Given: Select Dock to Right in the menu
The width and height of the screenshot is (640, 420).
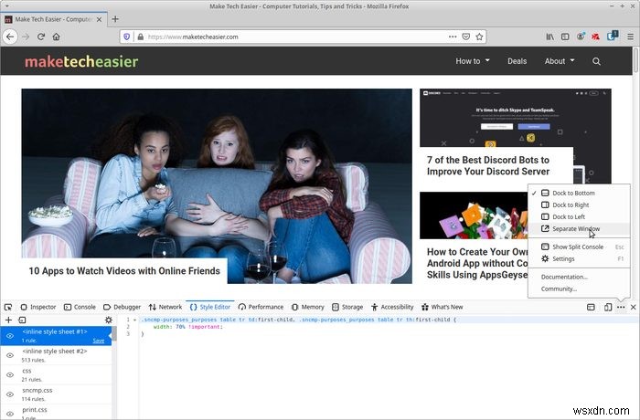Looking at the screenshot, I should point(579,205).
